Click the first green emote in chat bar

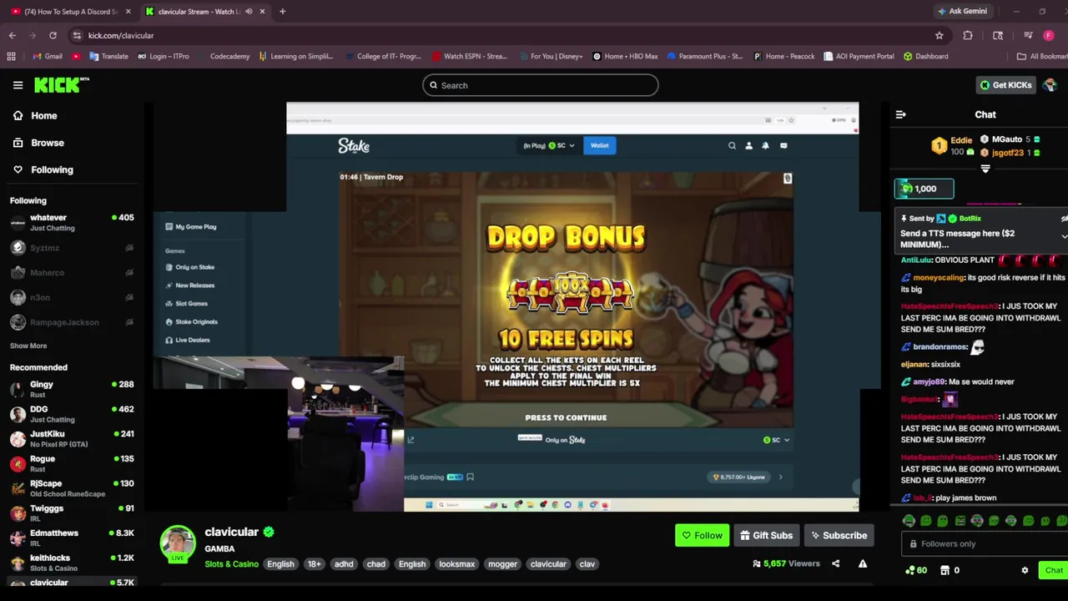909,521
